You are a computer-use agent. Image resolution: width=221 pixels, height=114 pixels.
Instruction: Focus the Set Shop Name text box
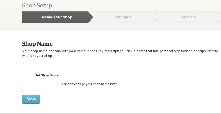coord(121,74)
